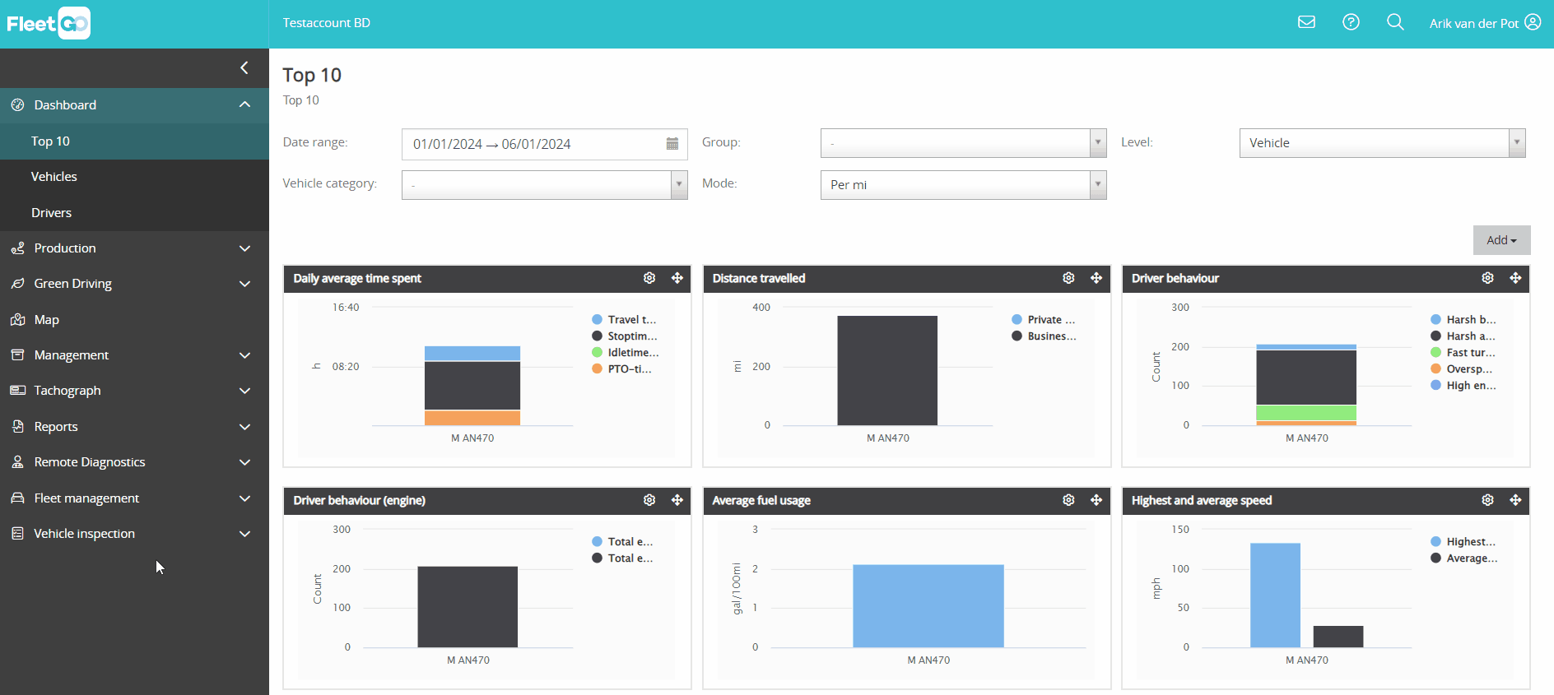
Task: Open the search magnifier icon
Action: [x=1395, y=22]
